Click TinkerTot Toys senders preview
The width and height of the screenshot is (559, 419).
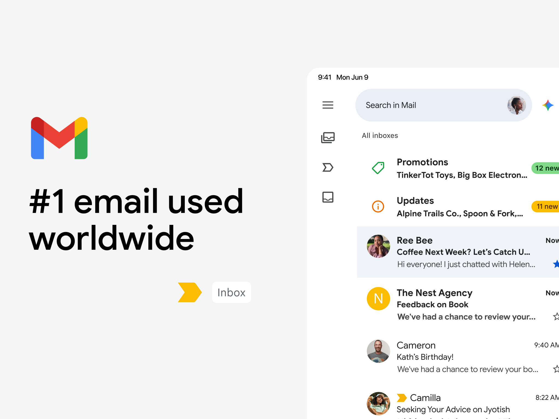coord(462,175)
